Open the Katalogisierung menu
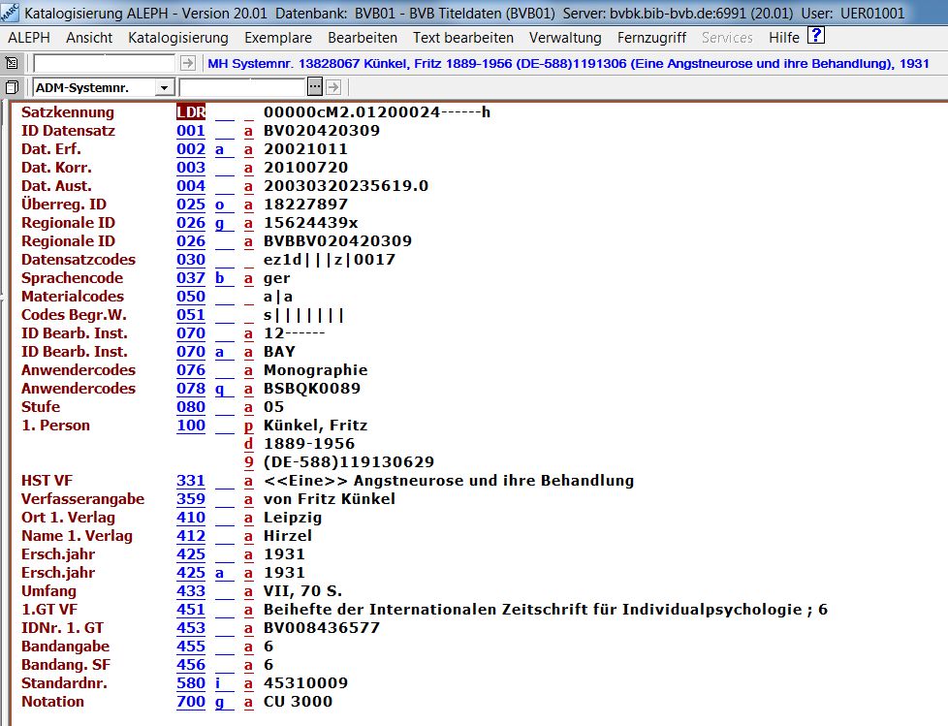Image resolution: width=948 pixels, height=726 pixels. tap(178, 38)
